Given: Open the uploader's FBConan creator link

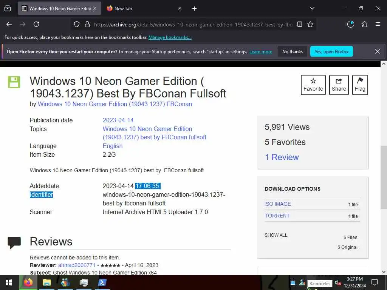Looking at the screenshot, I should (115, 104).
